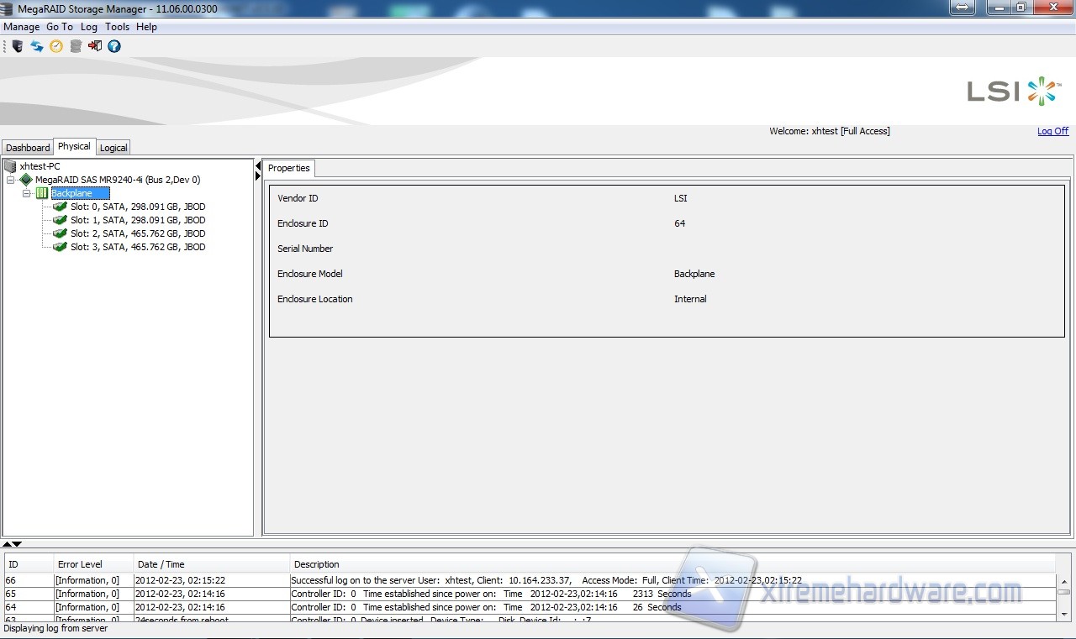Image resolution: width=1076 pixels, height=639 pixels.
Task: Click the MegaRAID controller chip icon
Action: [26, 180]
